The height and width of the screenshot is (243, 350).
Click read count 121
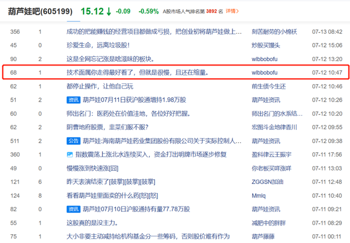(x=15, y=182)
